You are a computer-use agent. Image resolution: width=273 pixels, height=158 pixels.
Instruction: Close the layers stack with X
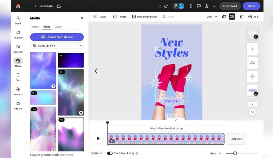click(252, 112)
